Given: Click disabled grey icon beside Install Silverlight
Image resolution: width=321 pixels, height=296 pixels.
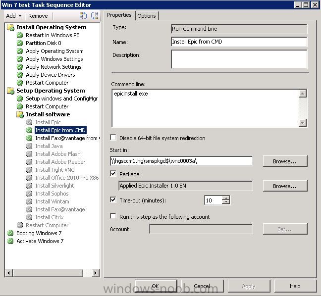Looking at the screenshot, I should click(x=29, y=186).
